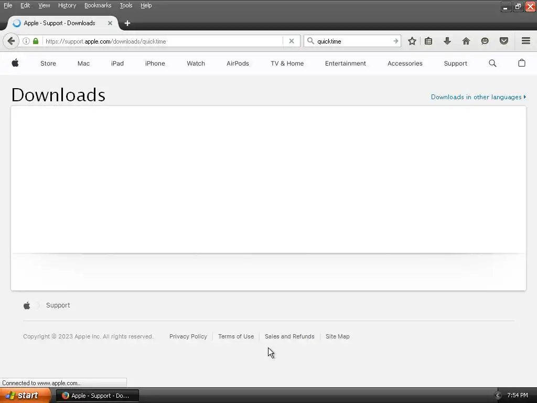Go back using the browser back arrow
The image size is (537, 403).
(11, 41)
